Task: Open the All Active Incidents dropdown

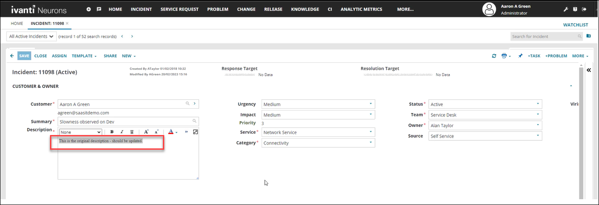Action: [31, 37]
